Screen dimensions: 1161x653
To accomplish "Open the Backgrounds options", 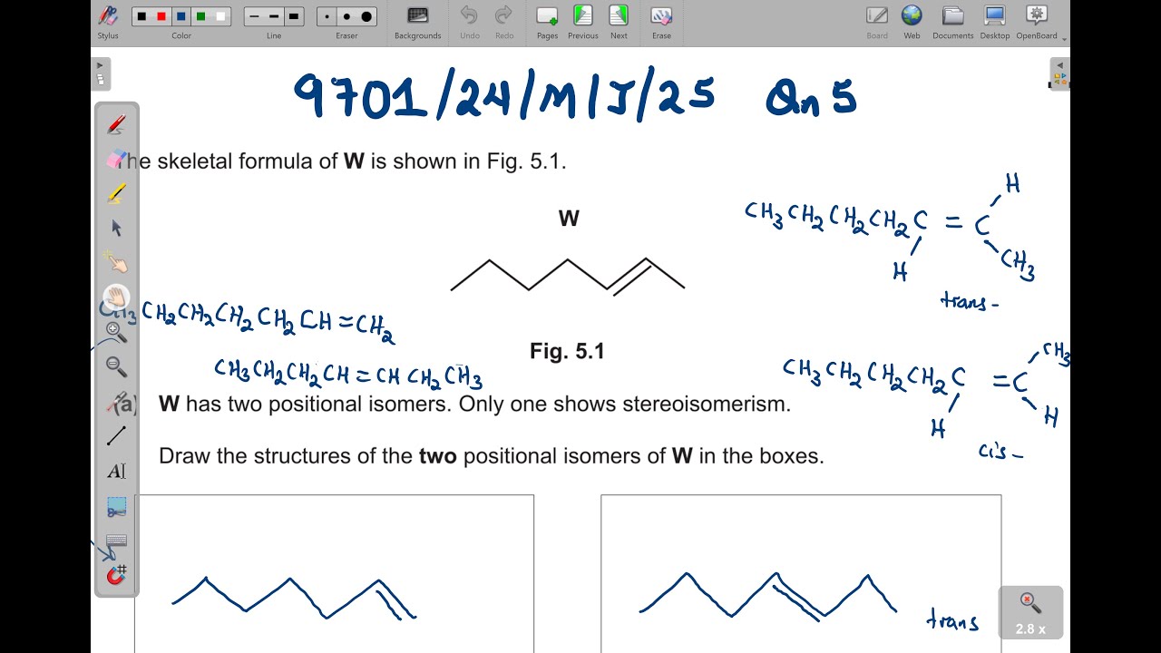I will click(417, 22).
